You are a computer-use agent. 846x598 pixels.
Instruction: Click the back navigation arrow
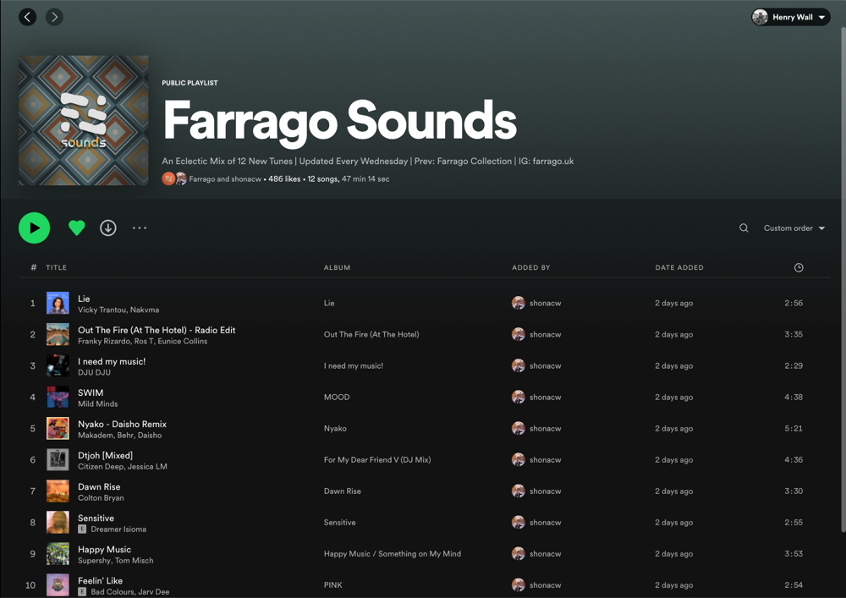27,16
